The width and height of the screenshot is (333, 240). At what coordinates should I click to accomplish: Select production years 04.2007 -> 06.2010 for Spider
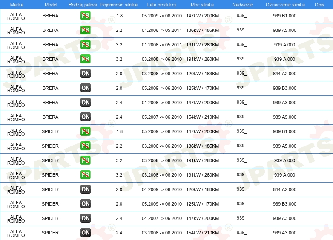pos(162,218)
